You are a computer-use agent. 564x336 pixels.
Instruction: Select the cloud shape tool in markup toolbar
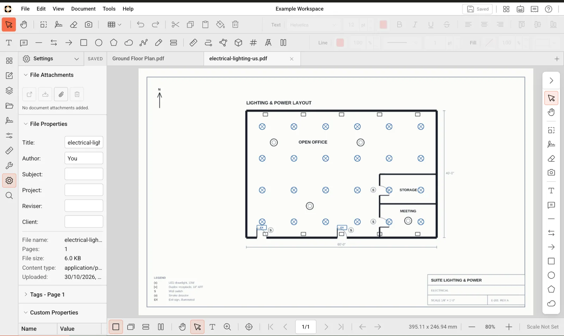129,43
